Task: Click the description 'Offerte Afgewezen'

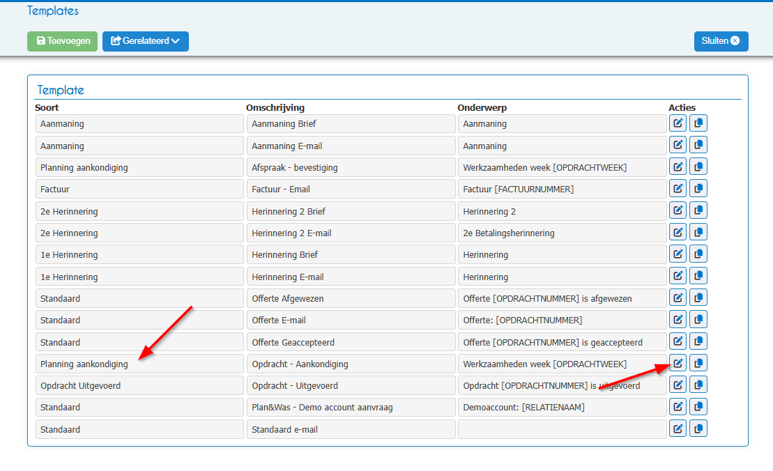Action: pyautogui.click(x=351, y=299)
